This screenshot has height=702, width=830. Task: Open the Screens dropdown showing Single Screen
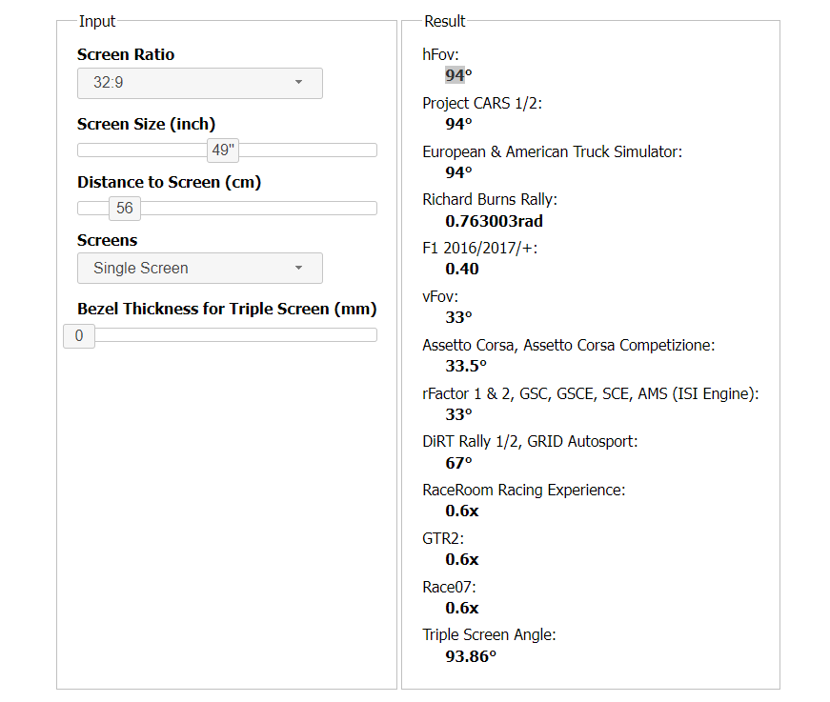pyautogui.click(x=199, y=269)
